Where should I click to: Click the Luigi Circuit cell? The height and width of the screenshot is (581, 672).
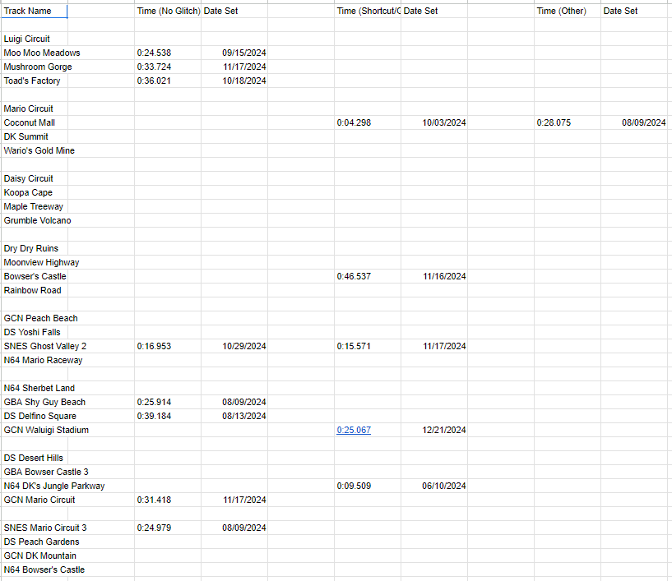pos(35,39)
